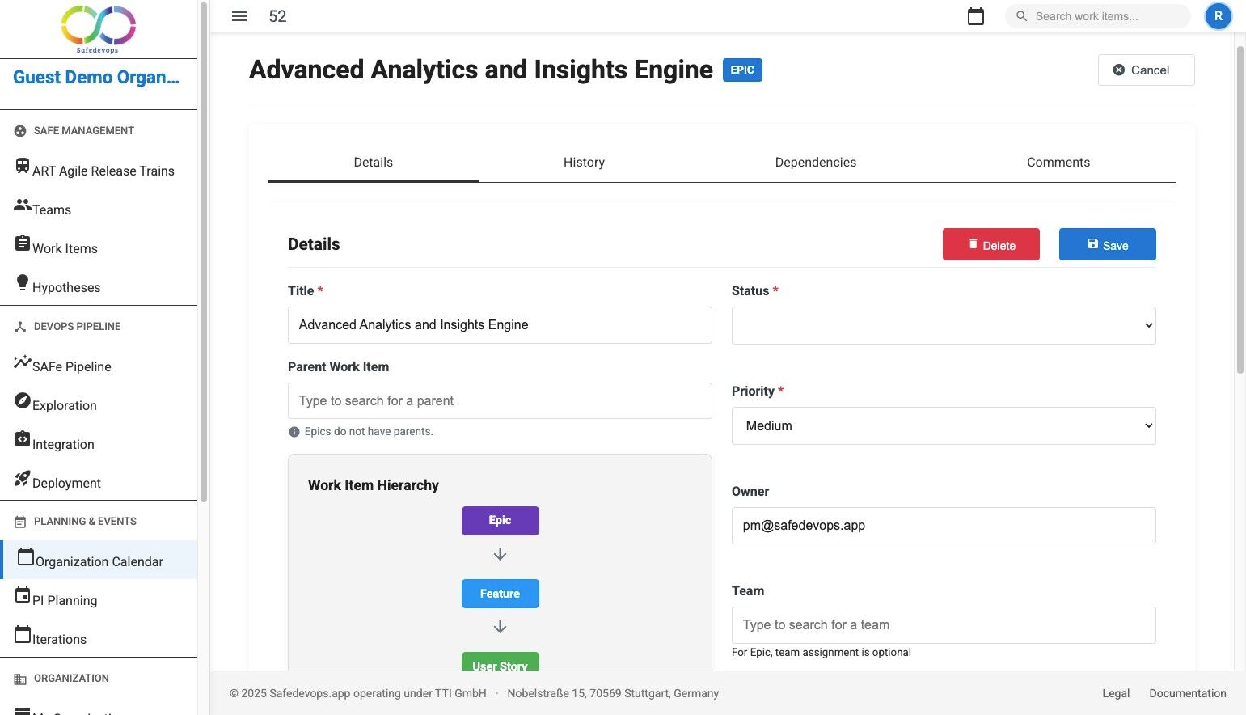Open the Priority dropdown showing Medium
The image size is (1246, 715).
coord(944,425)
